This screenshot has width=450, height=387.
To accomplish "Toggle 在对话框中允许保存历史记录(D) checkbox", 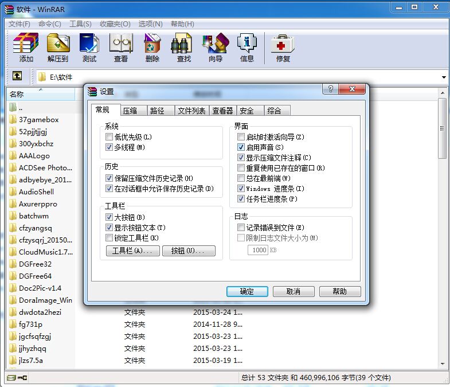I will click(109, 188).
